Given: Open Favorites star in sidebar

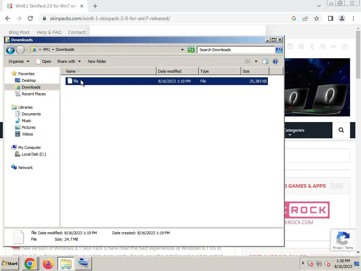Looking at the screenshot, I should [14, 73].
